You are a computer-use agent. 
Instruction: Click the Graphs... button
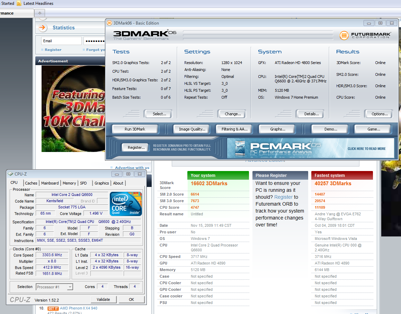pyautogui.click(x=277, y=129)
